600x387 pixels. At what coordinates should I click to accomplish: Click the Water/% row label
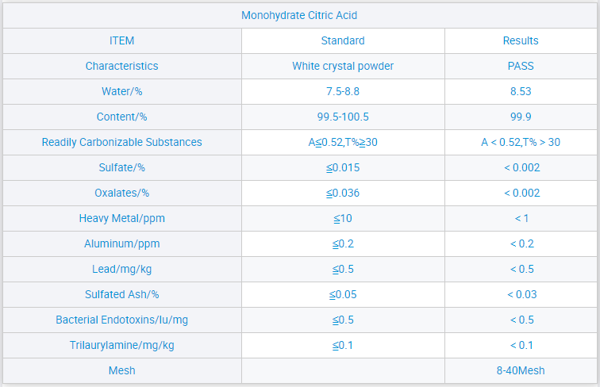tap(121, 91)
